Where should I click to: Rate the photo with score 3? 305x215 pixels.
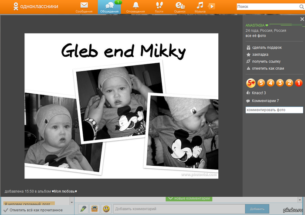pyautogui.click(x=280, y=82)
